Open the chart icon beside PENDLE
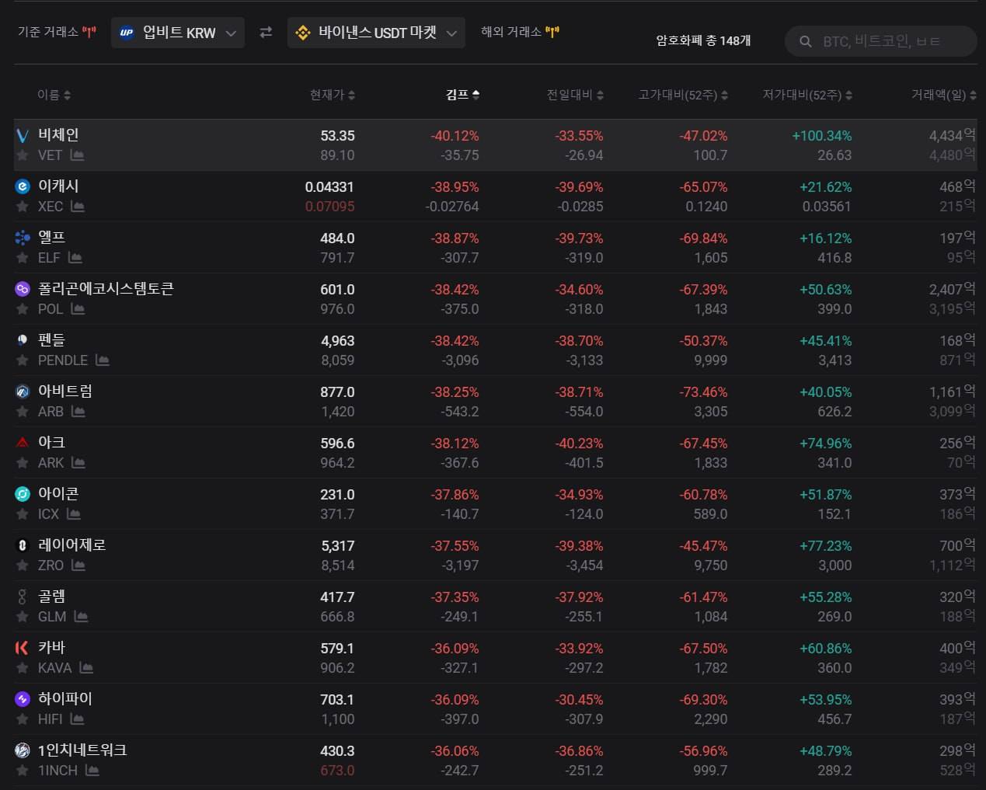The width and height of the screenshot is (986, 790). (x=103, y=360)
